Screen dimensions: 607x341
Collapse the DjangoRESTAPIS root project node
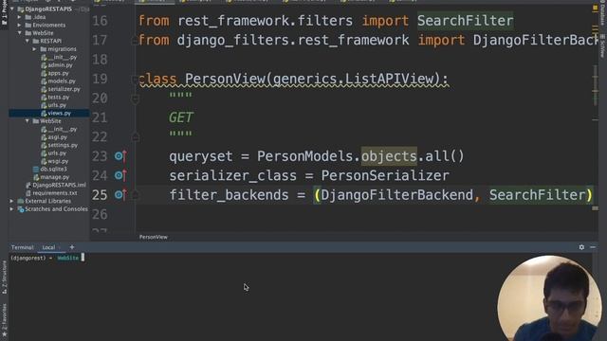coord(12,9)
